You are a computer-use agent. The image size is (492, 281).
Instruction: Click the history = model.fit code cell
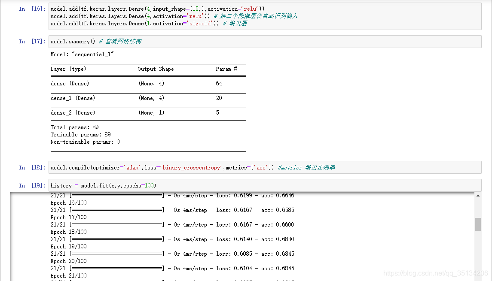click(x=265, y=185)
